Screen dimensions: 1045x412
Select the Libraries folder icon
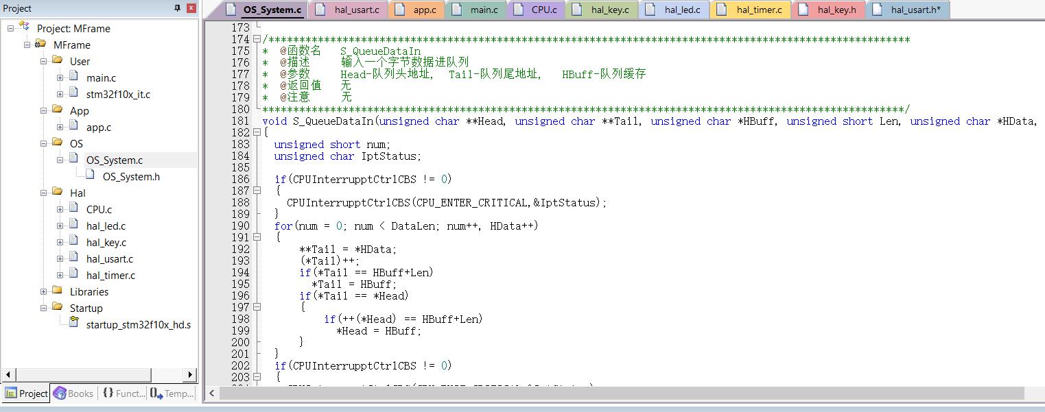[57, 291]
